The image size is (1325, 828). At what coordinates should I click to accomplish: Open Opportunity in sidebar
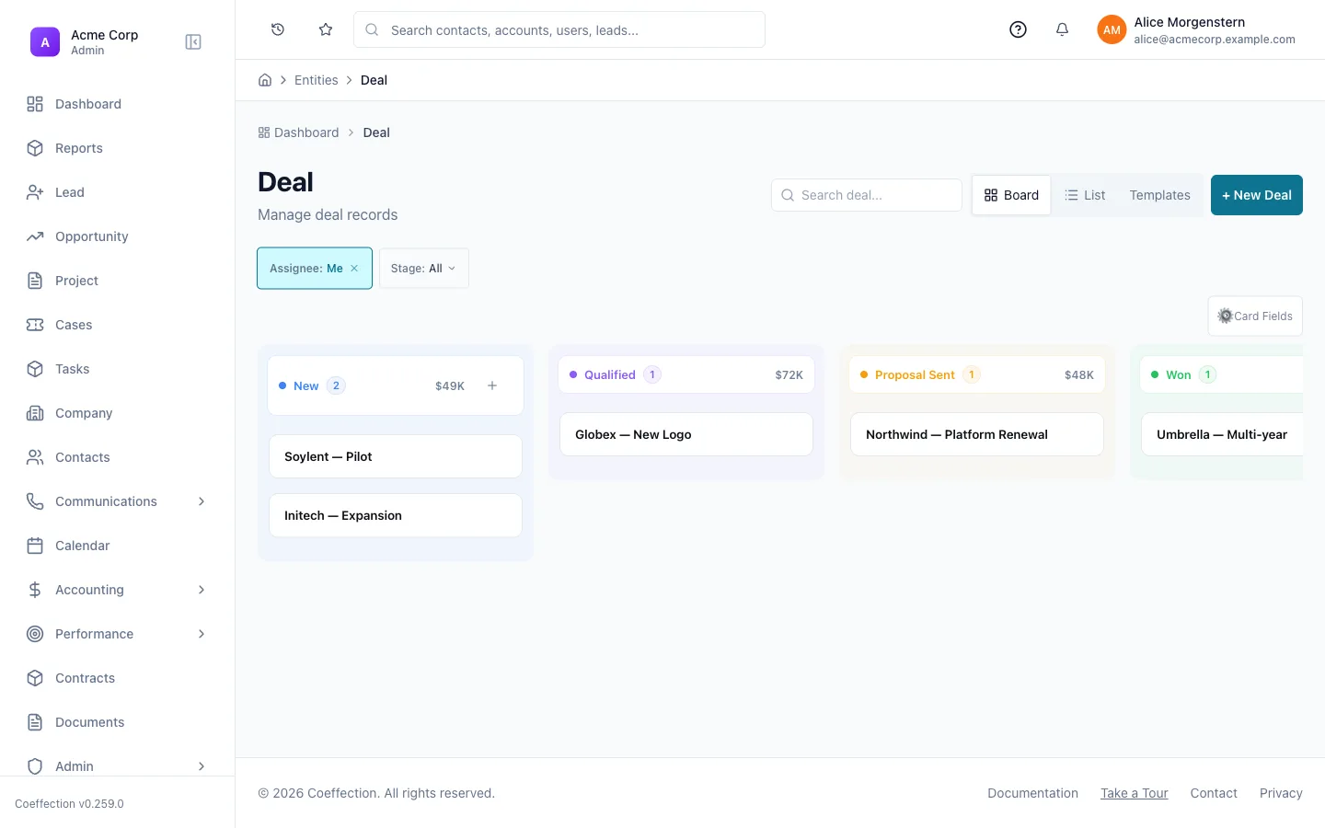[x=118, y=236]
